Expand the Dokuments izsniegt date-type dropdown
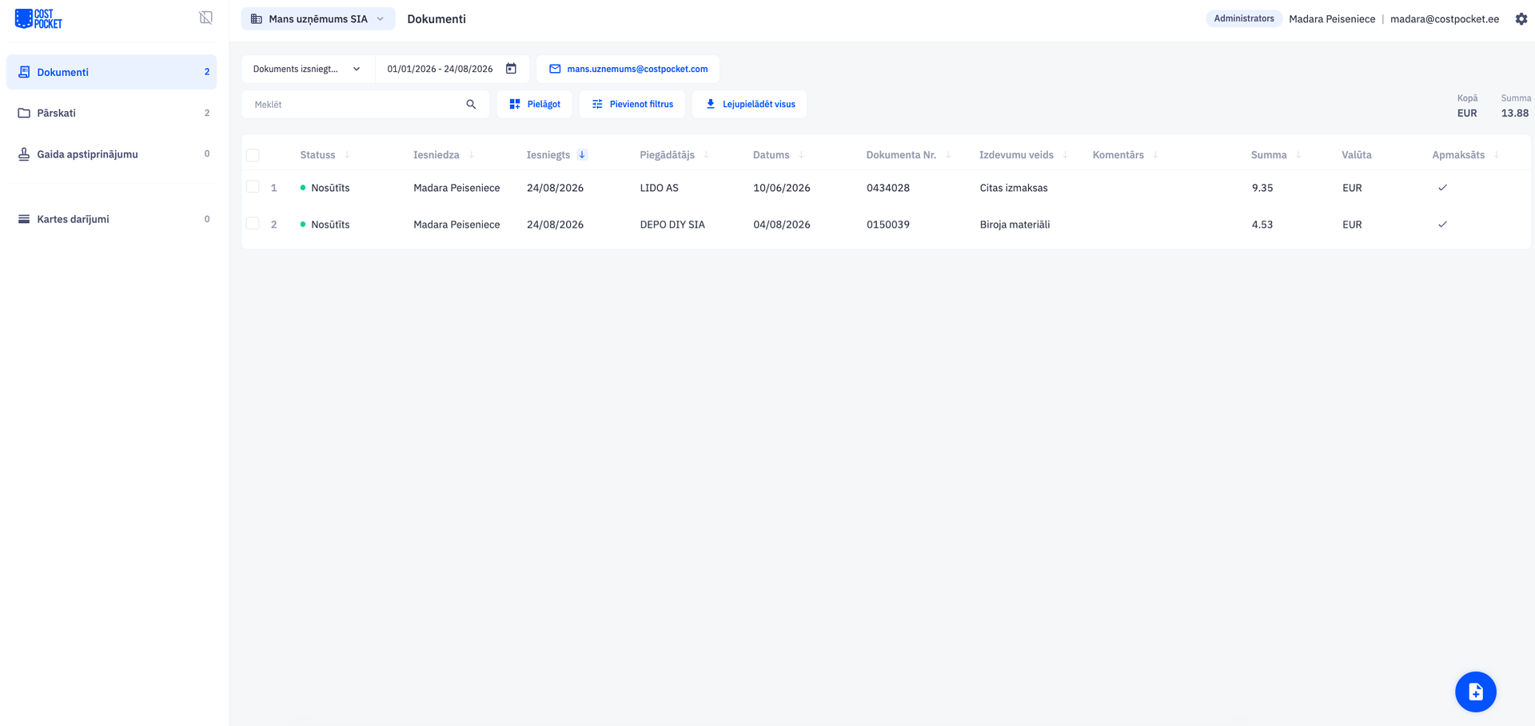The height and width of the screenshot is (726, 1535). pos(308,69)
